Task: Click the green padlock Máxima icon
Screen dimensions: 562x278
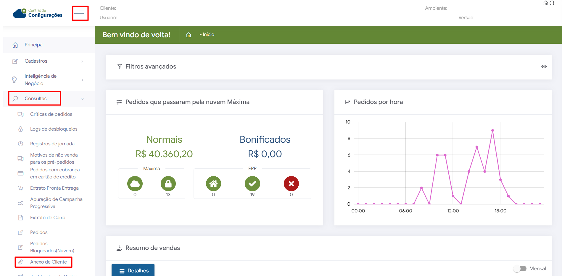Action: 168,184
